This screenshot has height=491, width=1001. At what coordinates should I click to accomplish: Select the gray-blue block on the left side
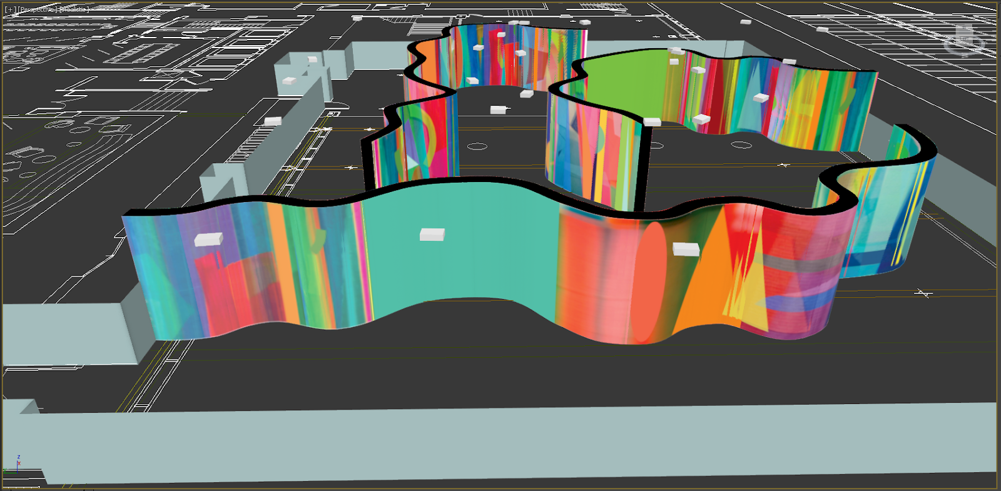click(69, 333)
